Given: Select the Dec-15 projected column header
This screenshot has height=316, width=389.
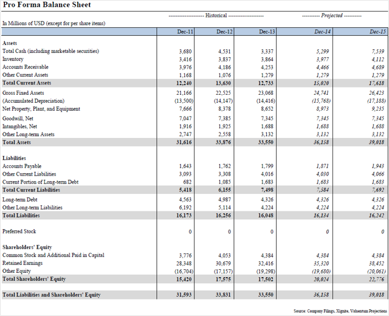Looking at the screenshot, I should click(360, 32).
